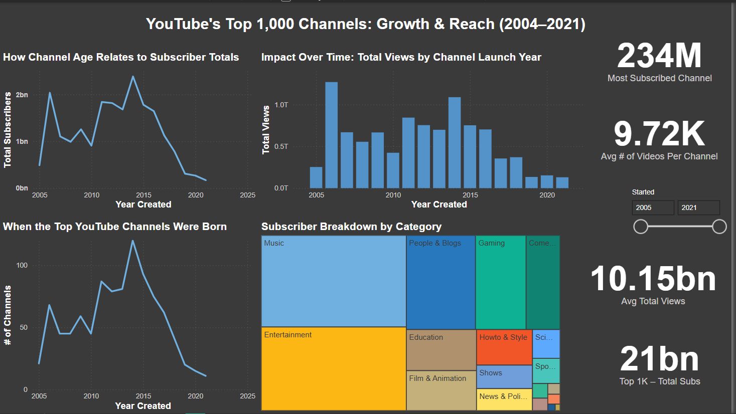Click the Entertainment category block
Screen dimensions: 736x414
333,368
